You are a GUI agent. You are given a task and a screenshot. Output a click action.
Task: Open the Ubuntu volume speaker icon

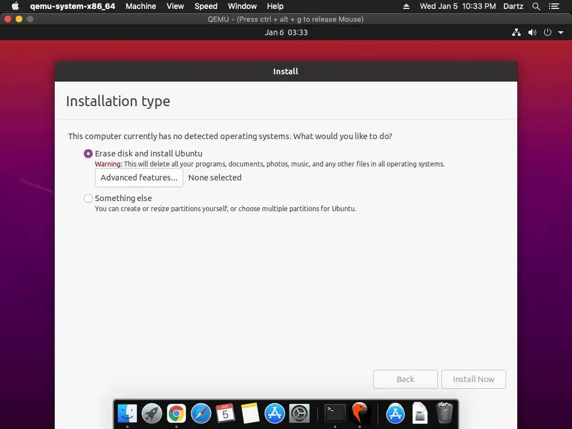[532, 32]
